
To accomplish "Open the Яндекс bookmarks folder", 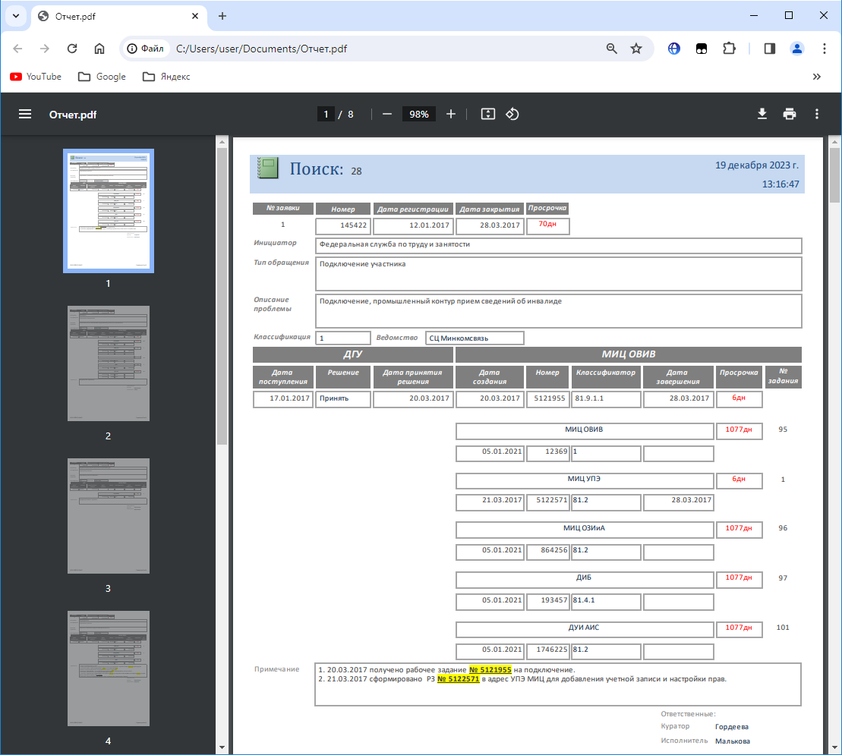I will click(166, 77).
